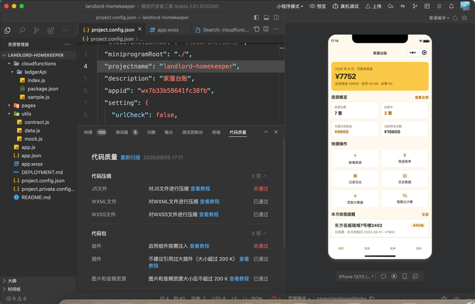This screenshot has width=475, height=304.
Task: Switch to the 终端 panel tab
Action: coord(216,132)
